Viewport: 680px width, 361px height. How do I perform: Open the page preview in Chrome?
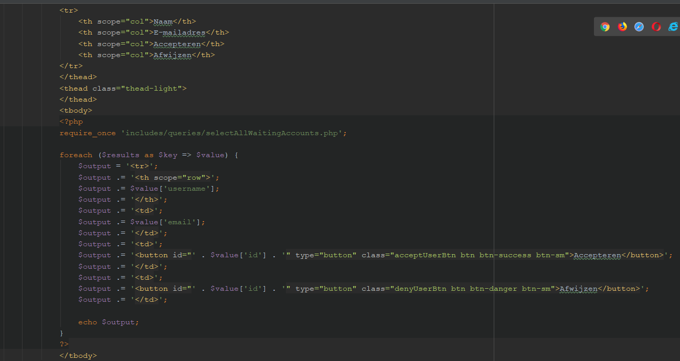tap(605, 27)
